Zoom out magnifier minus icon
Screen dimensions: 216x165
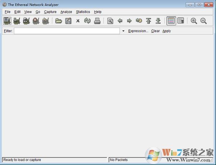click(203, 21)
